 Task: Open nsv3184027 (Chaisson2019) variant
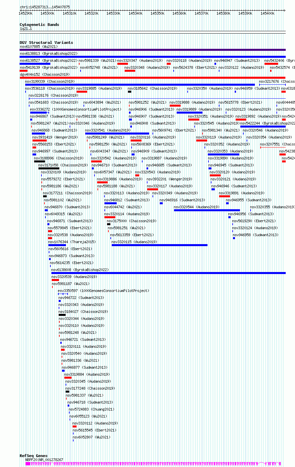point(83,312)
